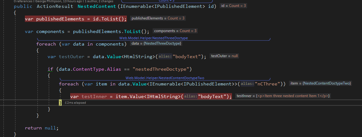Screen dimensions: 362x137
Task: Open the testInner data tip showing the paragraph value
Action: [283, 96]
